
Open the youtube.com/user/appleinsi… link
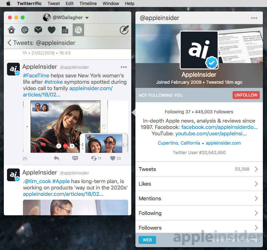click(x=211, y=134)
